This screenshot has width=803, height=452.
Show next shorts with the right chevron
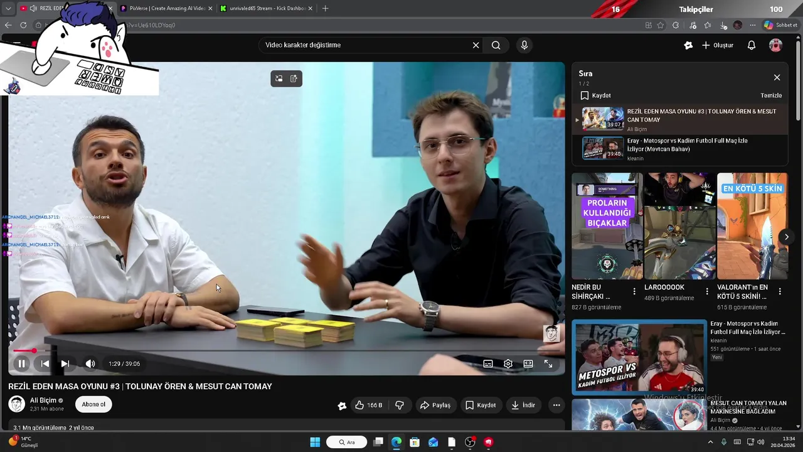pyautogui.click(x=786, y=237)
